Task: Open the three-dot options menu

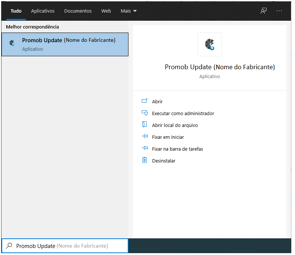Action: pyautogui.click(x=279, y=11)
